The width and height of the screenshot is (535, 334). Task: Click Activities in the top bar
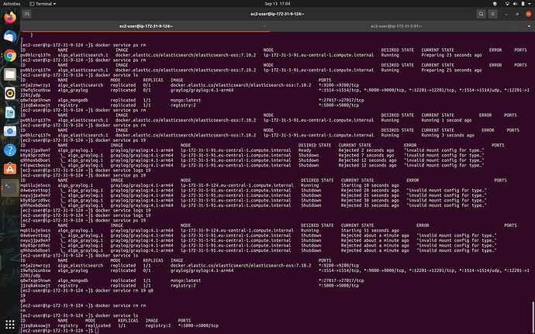coord(12,4)
